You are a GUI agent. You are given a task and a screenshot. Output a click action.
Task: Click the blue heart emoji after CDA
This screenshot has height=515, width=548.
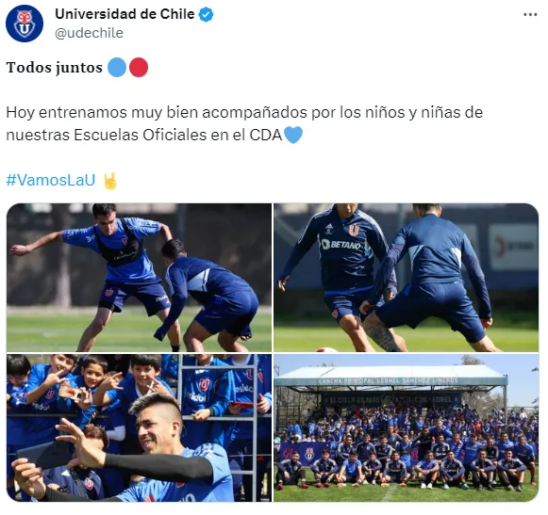coord(293,135)
